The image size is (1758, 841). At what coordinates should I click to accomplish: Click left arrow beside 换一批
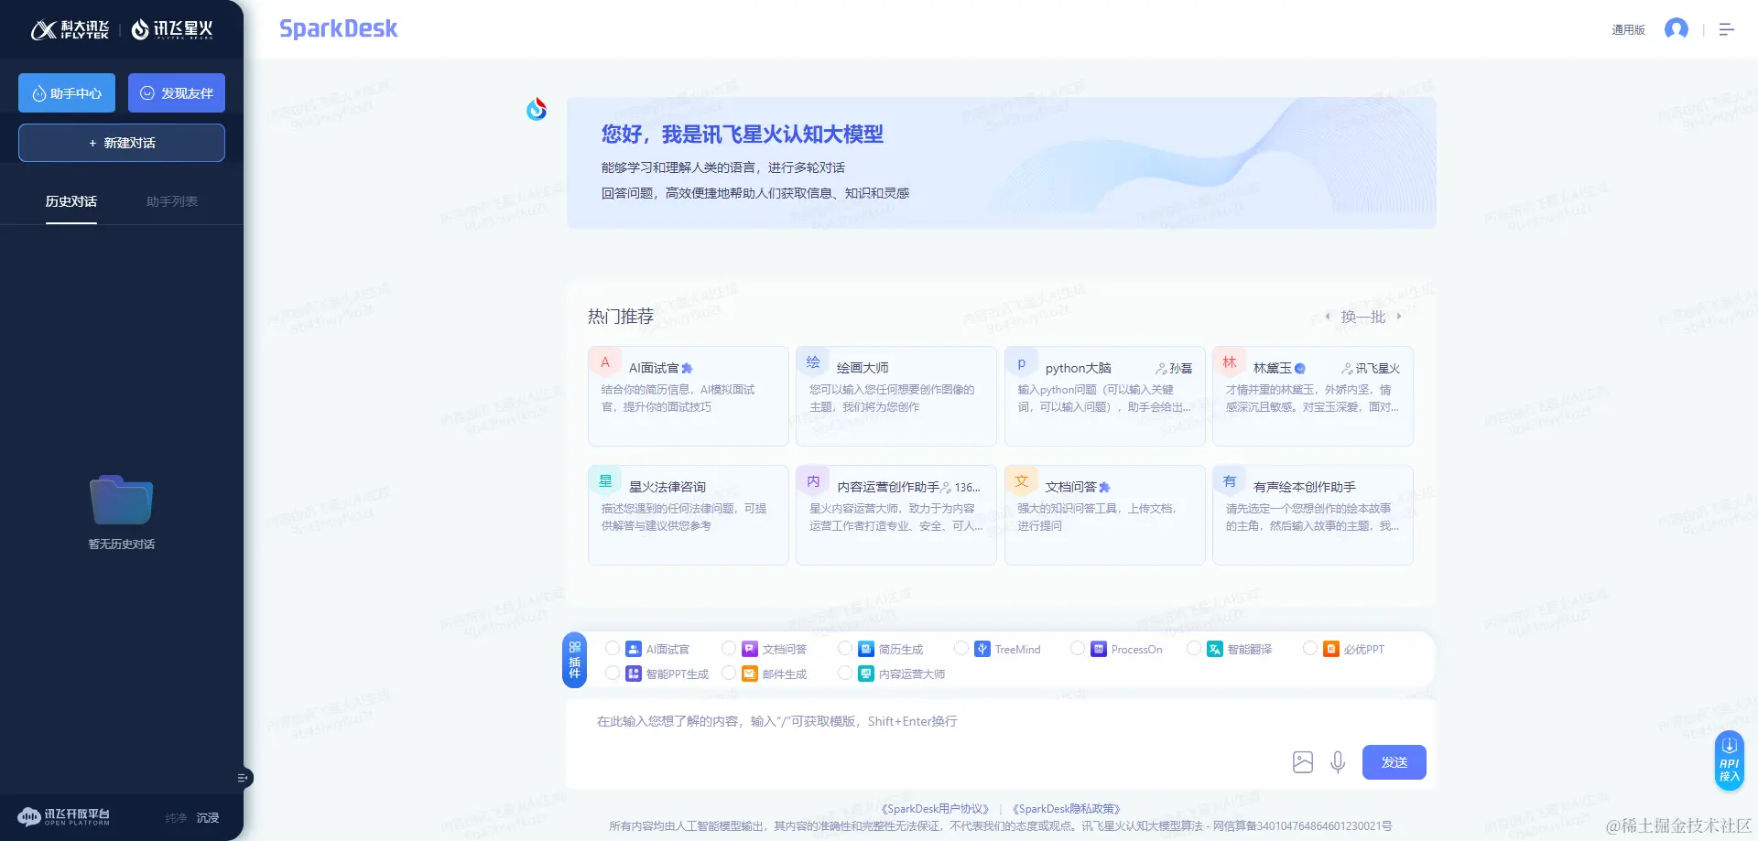pos(1328,317)
